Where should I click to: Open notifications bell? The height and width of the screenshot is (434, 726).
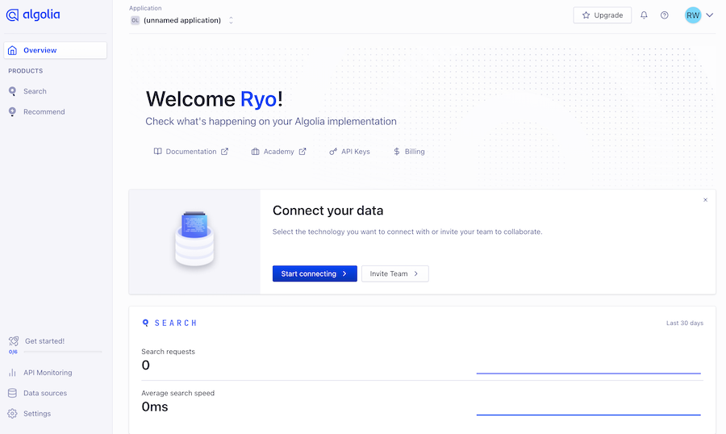[x=644, y=15]
